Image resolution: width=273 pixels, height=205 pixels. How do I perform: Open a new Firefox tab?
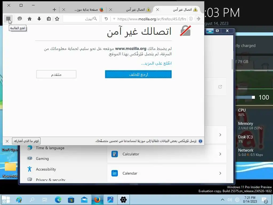coord(54,10)
